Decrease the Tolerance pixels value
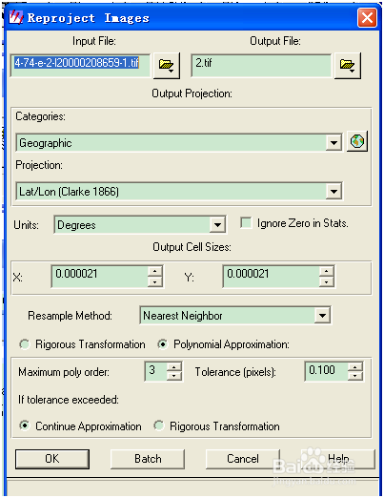384x498 pixels. click(x=355, y=376)
